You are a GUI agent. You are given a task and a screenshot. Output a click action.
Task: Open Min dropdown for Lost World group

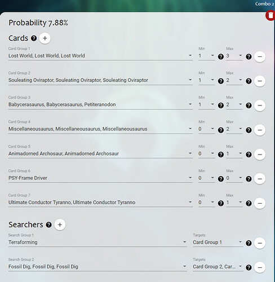coord(207,56)
